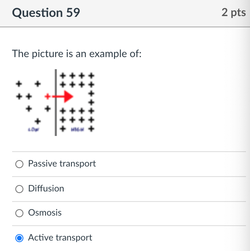Click the blue HIGH label in diagram

pos(77,130)
